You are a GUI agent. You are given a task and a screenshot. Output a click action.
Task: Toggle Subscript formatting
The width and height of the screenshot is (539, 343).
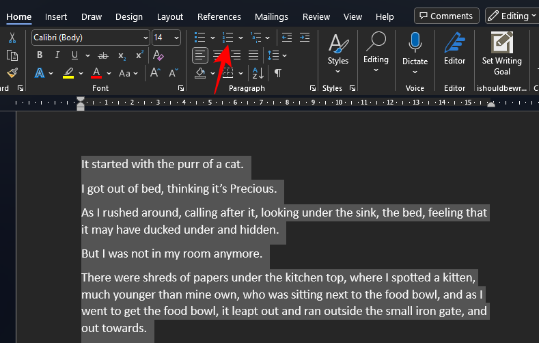(122, 55)
